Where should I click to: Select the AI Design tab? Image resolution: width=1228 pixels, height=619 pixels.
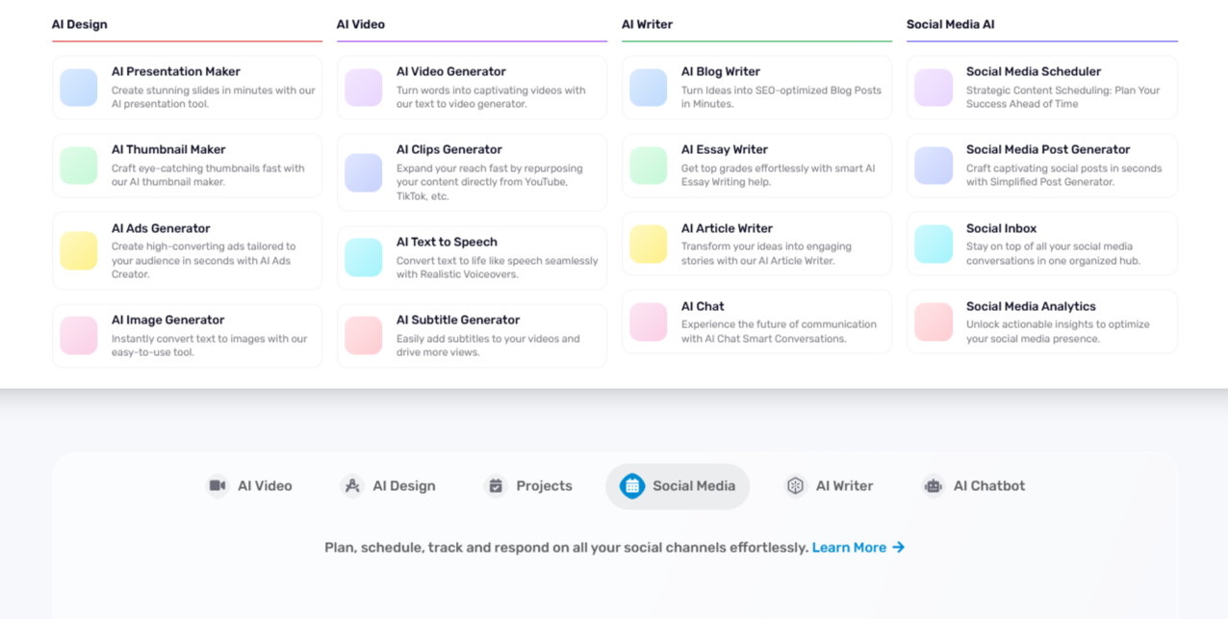[x=388, y=486]
